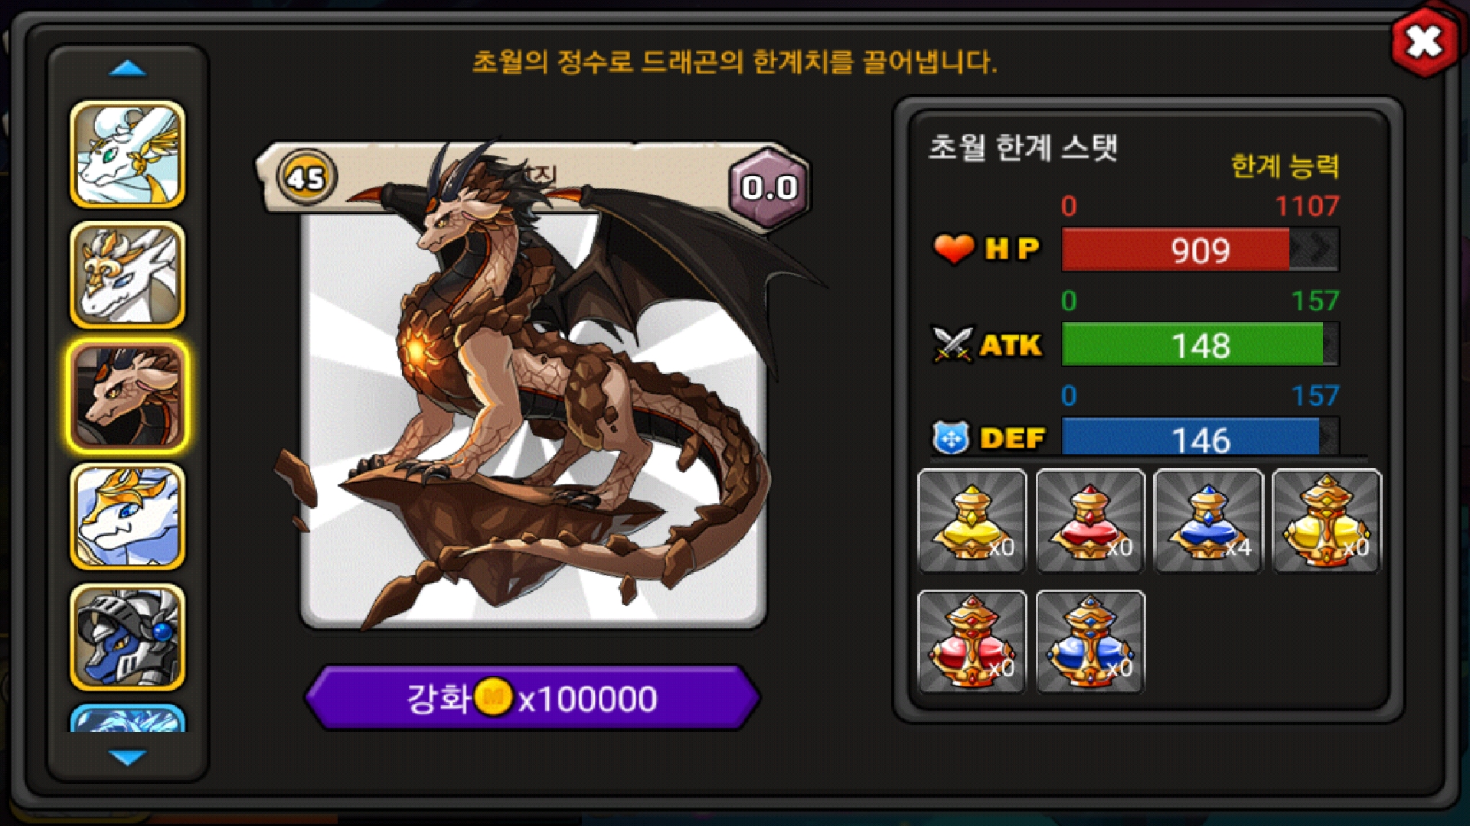Click the purple hexagon 0.0 badge

pos(769,187)
